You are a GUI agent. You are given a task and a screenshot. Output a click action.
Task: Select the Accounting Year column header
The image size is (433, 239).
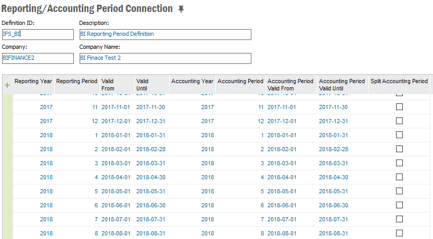[192, 82]
